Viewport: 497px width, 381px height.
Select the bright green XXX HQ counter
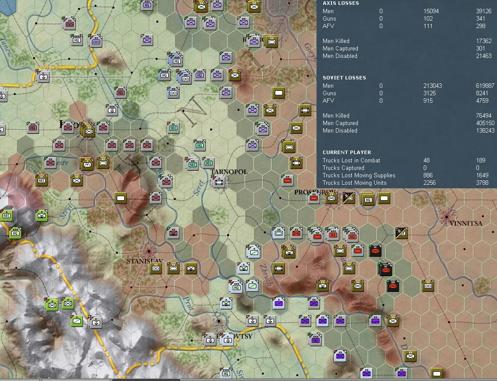(15, 233)
